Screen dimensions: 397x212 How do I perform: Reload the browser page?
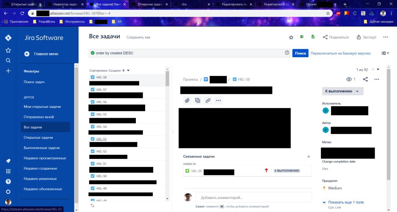click(22, 13)
